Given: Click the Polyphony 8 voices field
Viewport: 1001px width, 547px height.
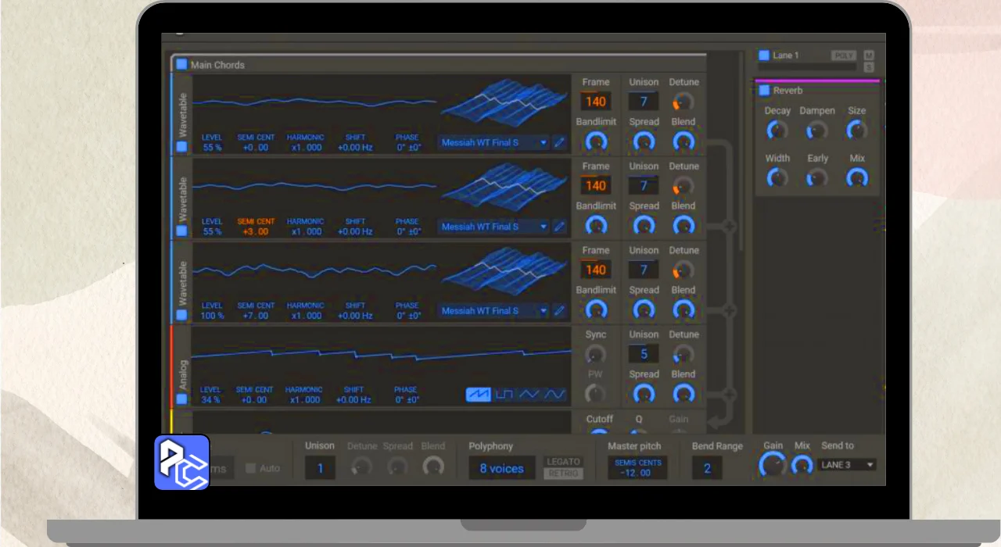Looking at the screenshot, I should pos(502,468).
